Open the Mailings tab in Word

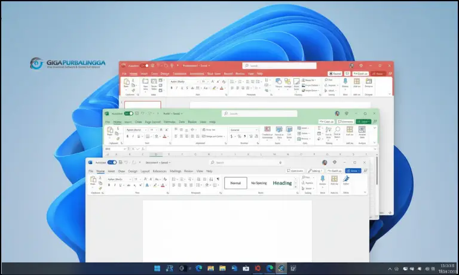pos(175,171)
